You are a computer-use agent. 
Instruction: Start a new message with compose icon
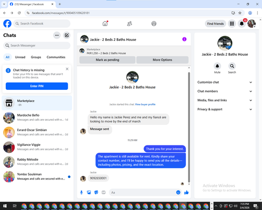67,35
